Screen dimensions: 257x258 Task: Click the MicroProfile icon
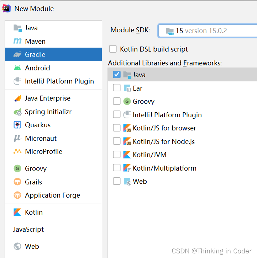tap(17, 151)
